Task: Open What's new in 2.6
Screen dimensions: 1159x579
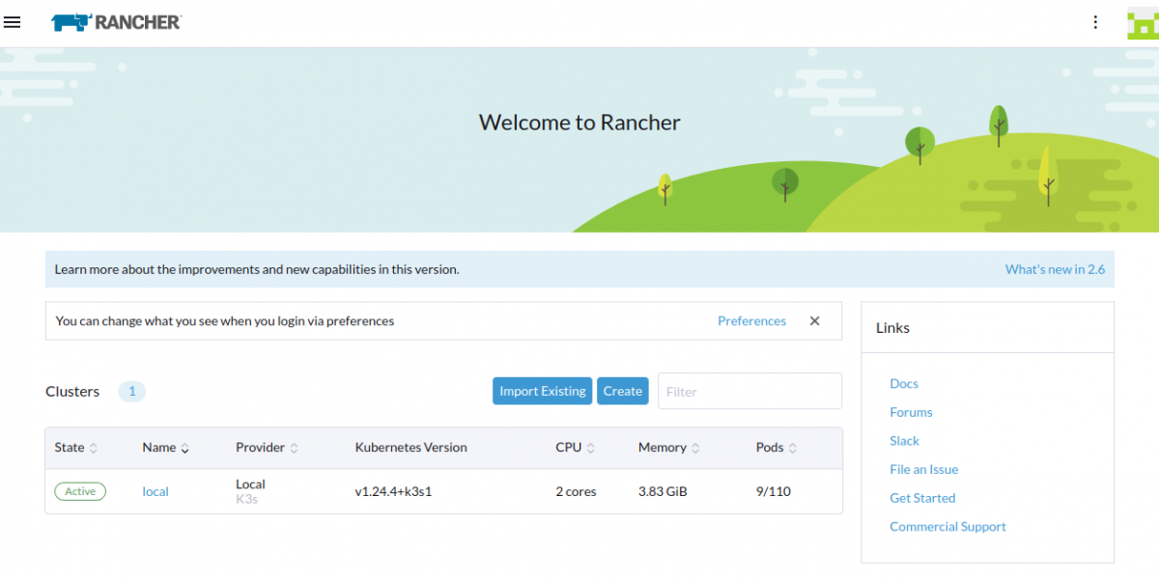Action: 1055,269
